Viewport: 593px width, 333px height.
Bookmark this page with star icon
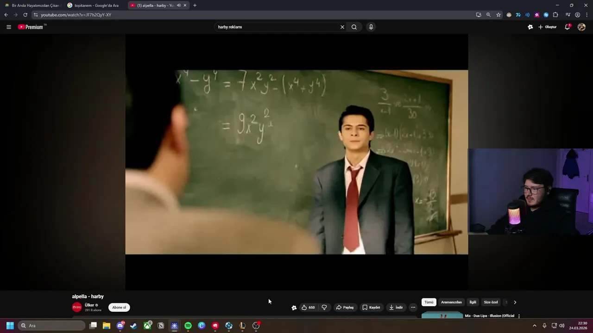(498, 15)
